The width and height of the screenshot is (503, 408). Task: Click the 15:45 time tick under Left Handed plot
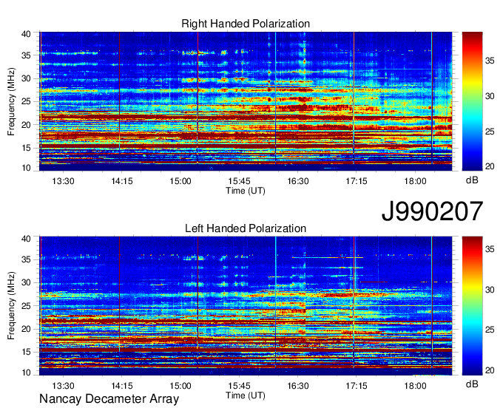[x=239, y=386]
